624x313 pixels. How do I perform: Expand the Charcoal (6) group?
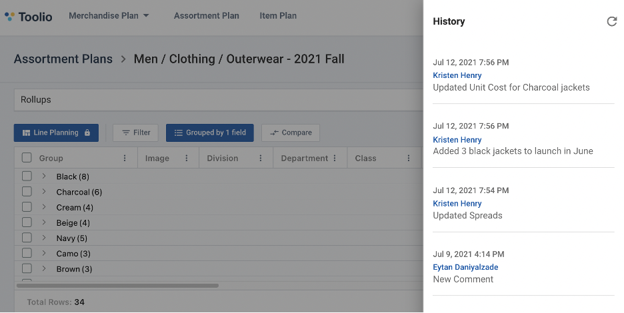44,192
